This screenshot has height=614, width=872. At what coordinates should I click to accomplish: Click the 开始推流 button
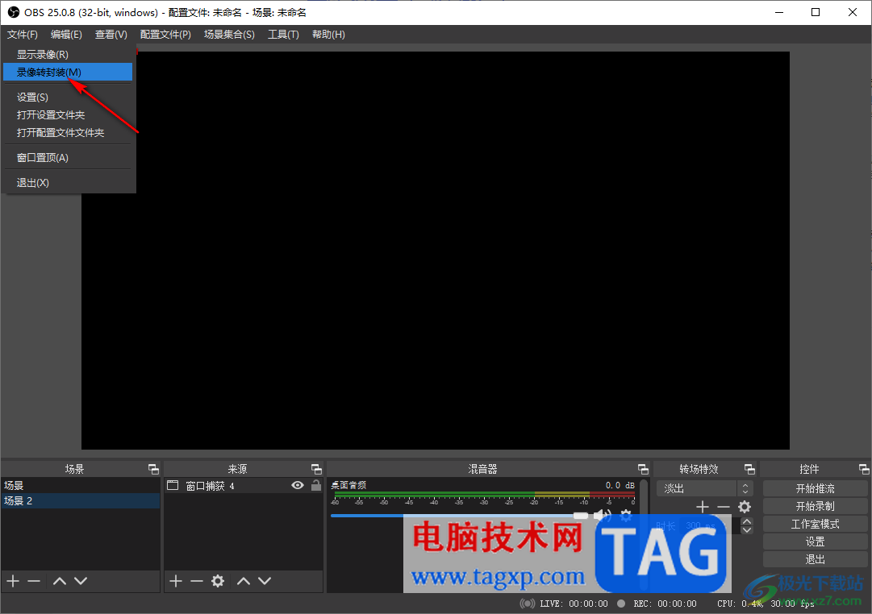815,488
